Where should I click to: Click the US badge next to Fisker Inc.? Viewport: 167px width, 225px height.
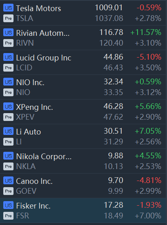coord(9,205)
